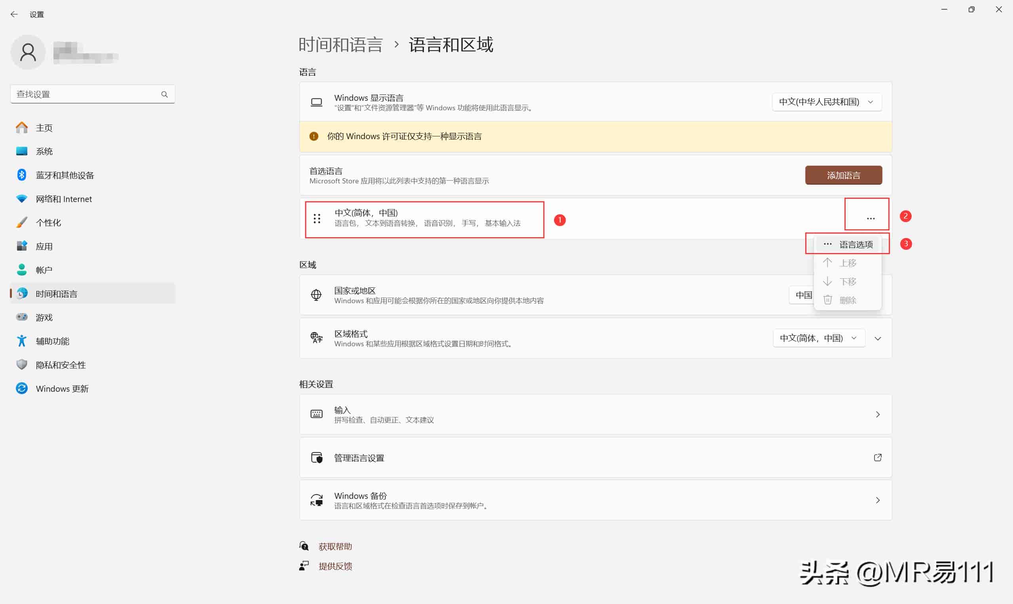Open Windows 更新 settings

click(x=93, y=389)
